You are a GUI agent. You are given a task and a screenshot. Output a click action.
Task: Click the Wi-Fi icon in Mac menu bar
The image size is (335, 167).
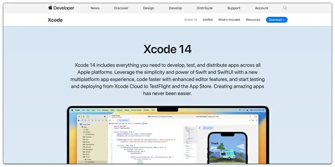pyautogui.click(x=240, y=110)
